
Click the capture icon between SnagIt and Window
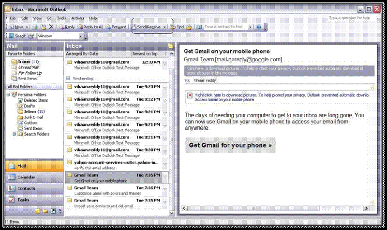click(31, 36)
